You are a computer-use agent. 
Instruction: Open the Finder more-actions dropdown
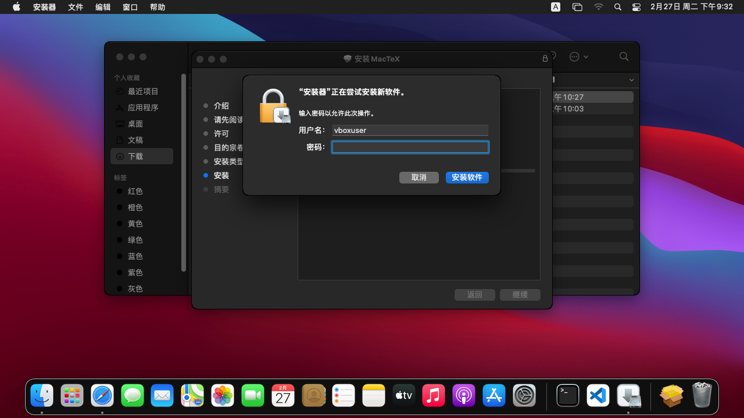(x=579, y=56)
